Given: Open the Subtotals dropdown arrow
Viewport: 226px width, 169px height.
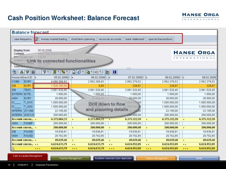Looking at the screenshot, I should [67, 72].
